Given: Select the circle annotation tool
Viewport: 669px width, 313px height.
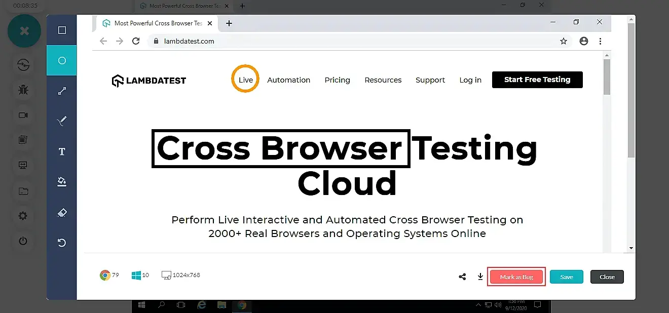Looking at the screenshot, I should [62, 61].
